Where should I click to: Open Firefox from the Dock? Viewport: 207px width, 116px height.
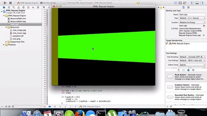[x=80, y=113]
